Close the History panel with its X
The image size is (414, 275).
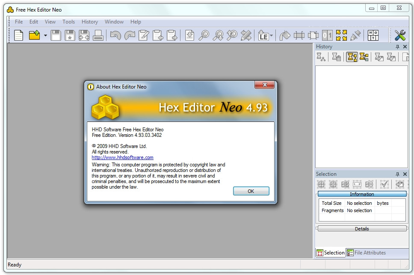click(x=405, y=47)
